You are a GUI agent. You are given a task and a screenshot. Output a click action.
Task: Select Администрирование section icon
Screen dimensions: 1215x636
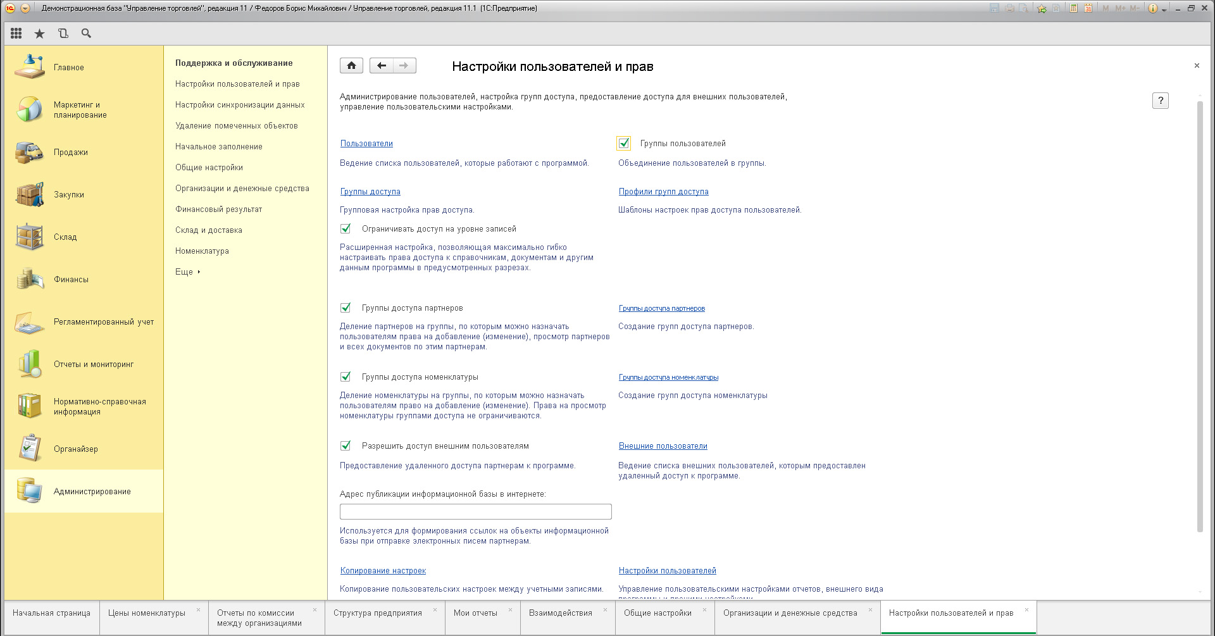(x=30, y=491)
